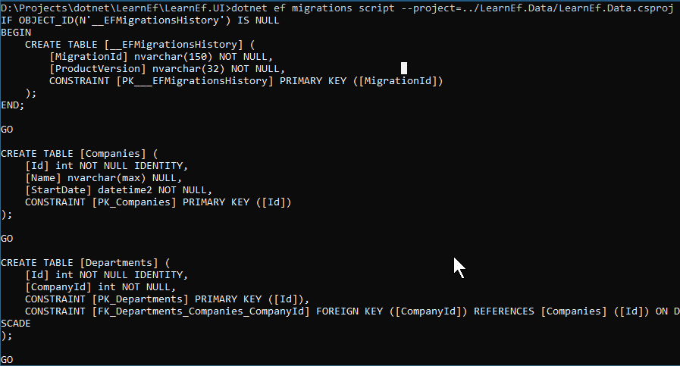Click the [CompanyId] int NOT NULL line
680x366 pixels.
(100, 287)
